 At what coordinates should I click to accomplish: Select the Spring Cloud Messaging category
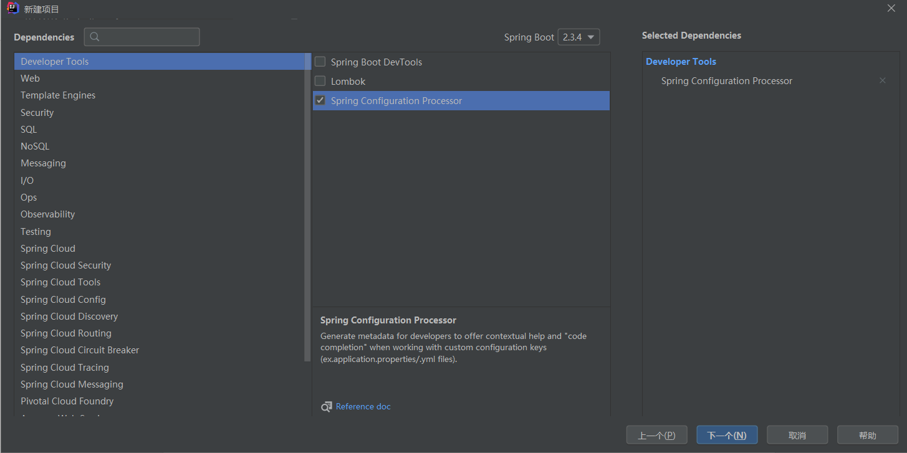[160, 384]
